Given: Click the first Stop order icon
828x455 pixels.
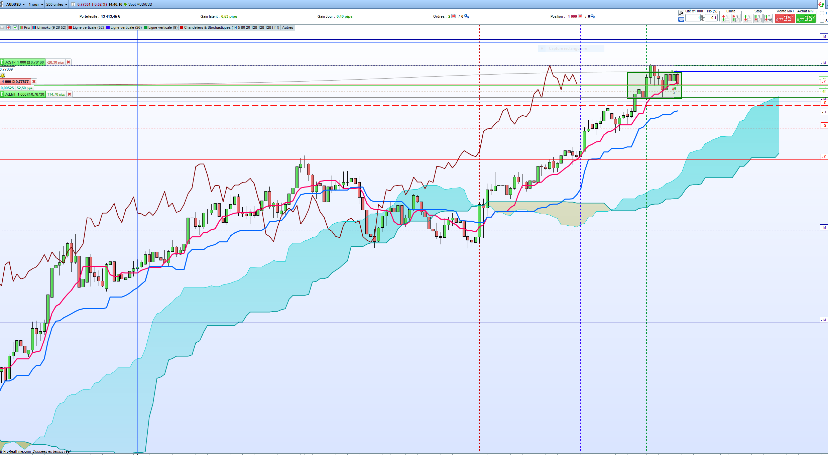Looking at the screenshot, I should (x=747, y=18).
